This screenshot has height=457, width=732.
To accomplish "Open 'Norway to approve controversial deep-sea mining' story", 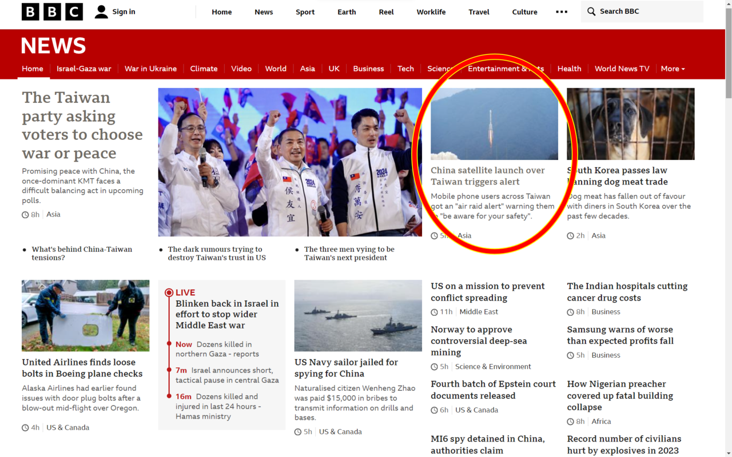I will click(479, 340).
